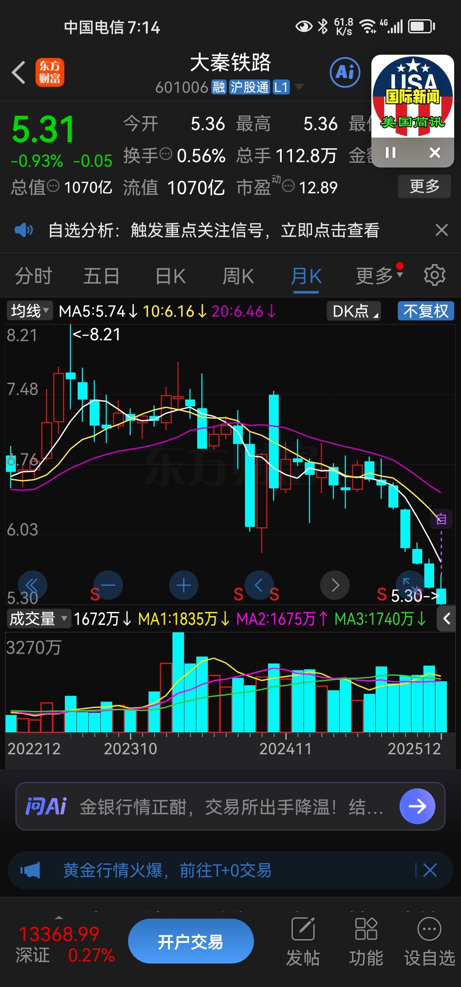The width and height of the screenshot is (461, 987).
Task: Tap the MA5:5.74 moving average value
Action: 98,311
